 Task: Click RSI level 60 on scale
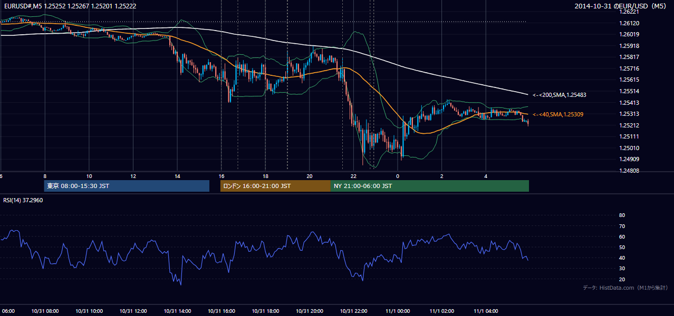pos(622,236)
